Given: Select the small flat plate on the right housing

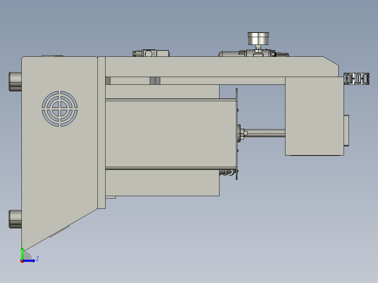Looking at the screenshot, I should coord(346,131).
